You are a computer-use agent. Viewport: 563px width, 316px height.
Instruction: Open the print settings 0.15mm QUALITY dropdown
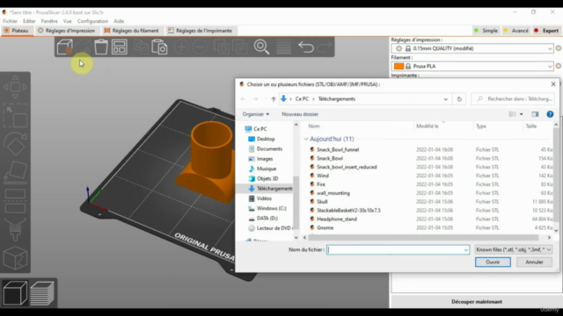[472, 48]
